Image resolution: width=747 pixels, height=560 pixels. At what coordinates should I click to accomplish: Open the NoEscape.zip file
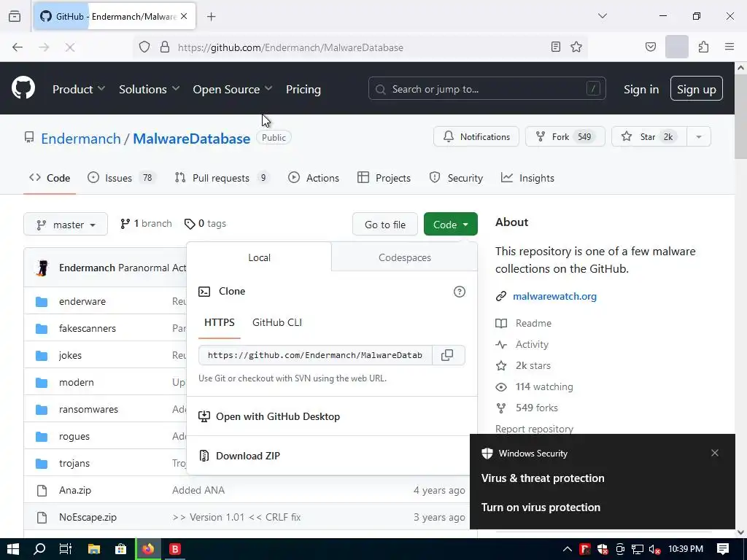tap(88, 517)
